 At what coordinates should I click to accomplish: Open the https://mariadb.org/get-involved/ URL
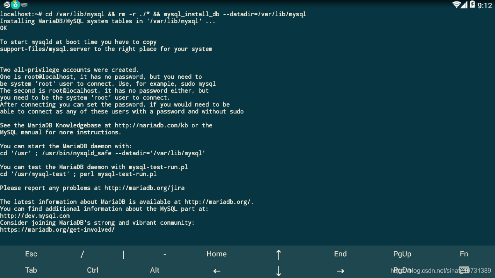[57, 230]
